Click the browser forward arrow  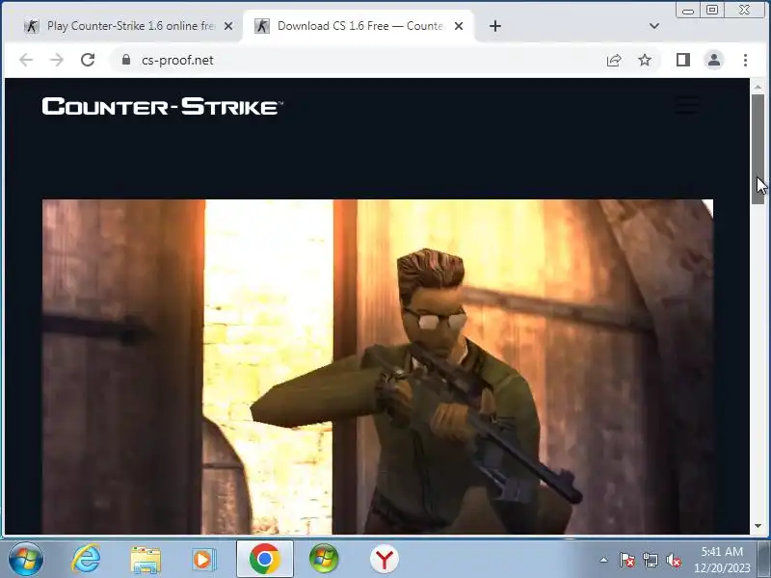pyautogui.click(x=57, y=60)
